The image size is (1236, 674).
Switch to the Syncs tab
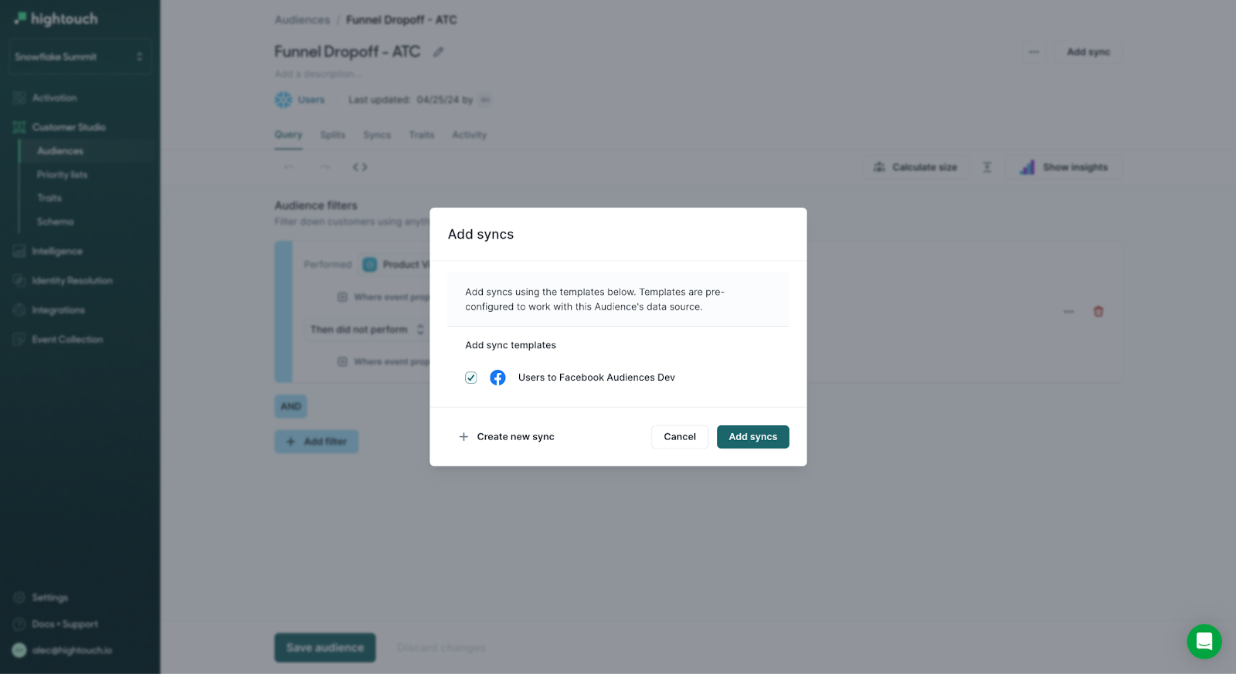[377, 135]
